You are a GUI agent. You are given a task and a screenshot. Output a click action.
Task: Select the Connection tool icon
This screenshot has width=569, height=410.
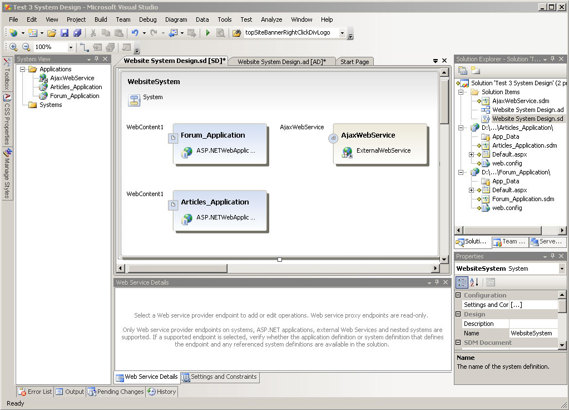coord(84,47)
